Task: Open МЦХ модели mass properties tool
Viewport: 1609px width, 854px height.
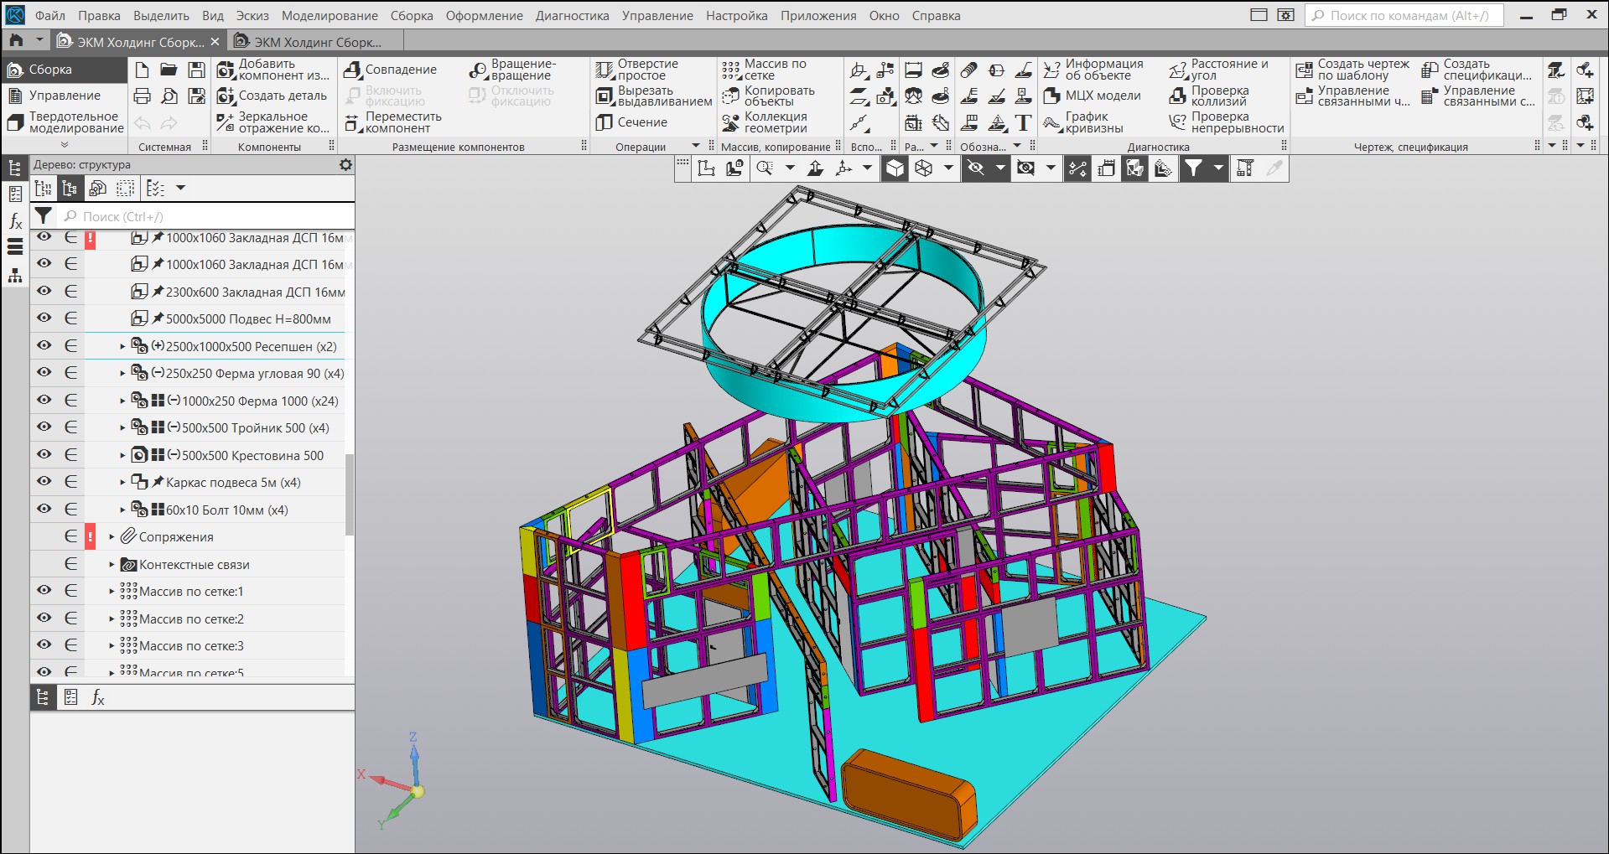Action: (x=1093, y=96)
